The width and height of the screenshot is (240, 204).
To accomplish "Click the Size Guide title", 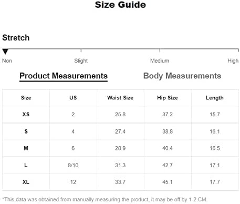I will [x=120, y=5].
